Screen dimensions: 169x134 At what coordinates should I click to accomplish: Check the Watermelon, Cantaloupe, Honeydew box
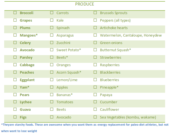click(95, 35)
